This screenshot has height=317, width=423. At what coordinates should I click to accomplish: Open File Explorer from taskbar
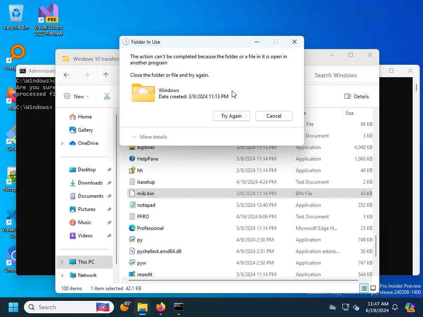click(143, 307)
